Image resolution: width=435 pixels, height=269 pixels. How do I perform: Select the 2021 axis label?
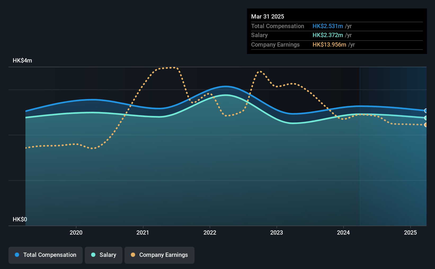tap(143, 232)
